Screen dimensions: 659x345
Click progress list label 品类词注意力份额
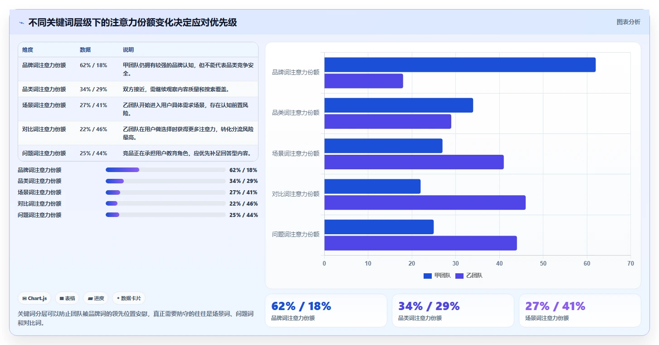point(39,181)
